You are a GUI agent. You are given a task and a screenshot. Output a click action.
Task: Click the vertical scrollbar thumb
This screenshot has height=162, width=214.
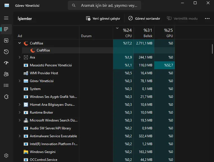[x=212, y=49]
